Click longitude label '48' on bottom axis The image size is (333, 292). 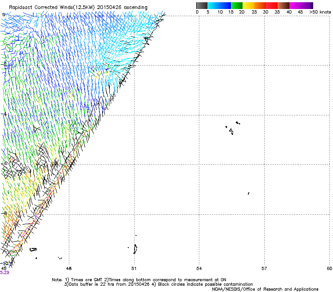tap(69, 269)
